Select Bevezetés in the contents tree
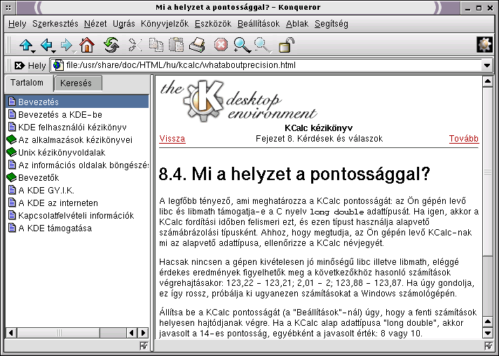This screenshot has width=499, height=356. click(x=77, y=102)
